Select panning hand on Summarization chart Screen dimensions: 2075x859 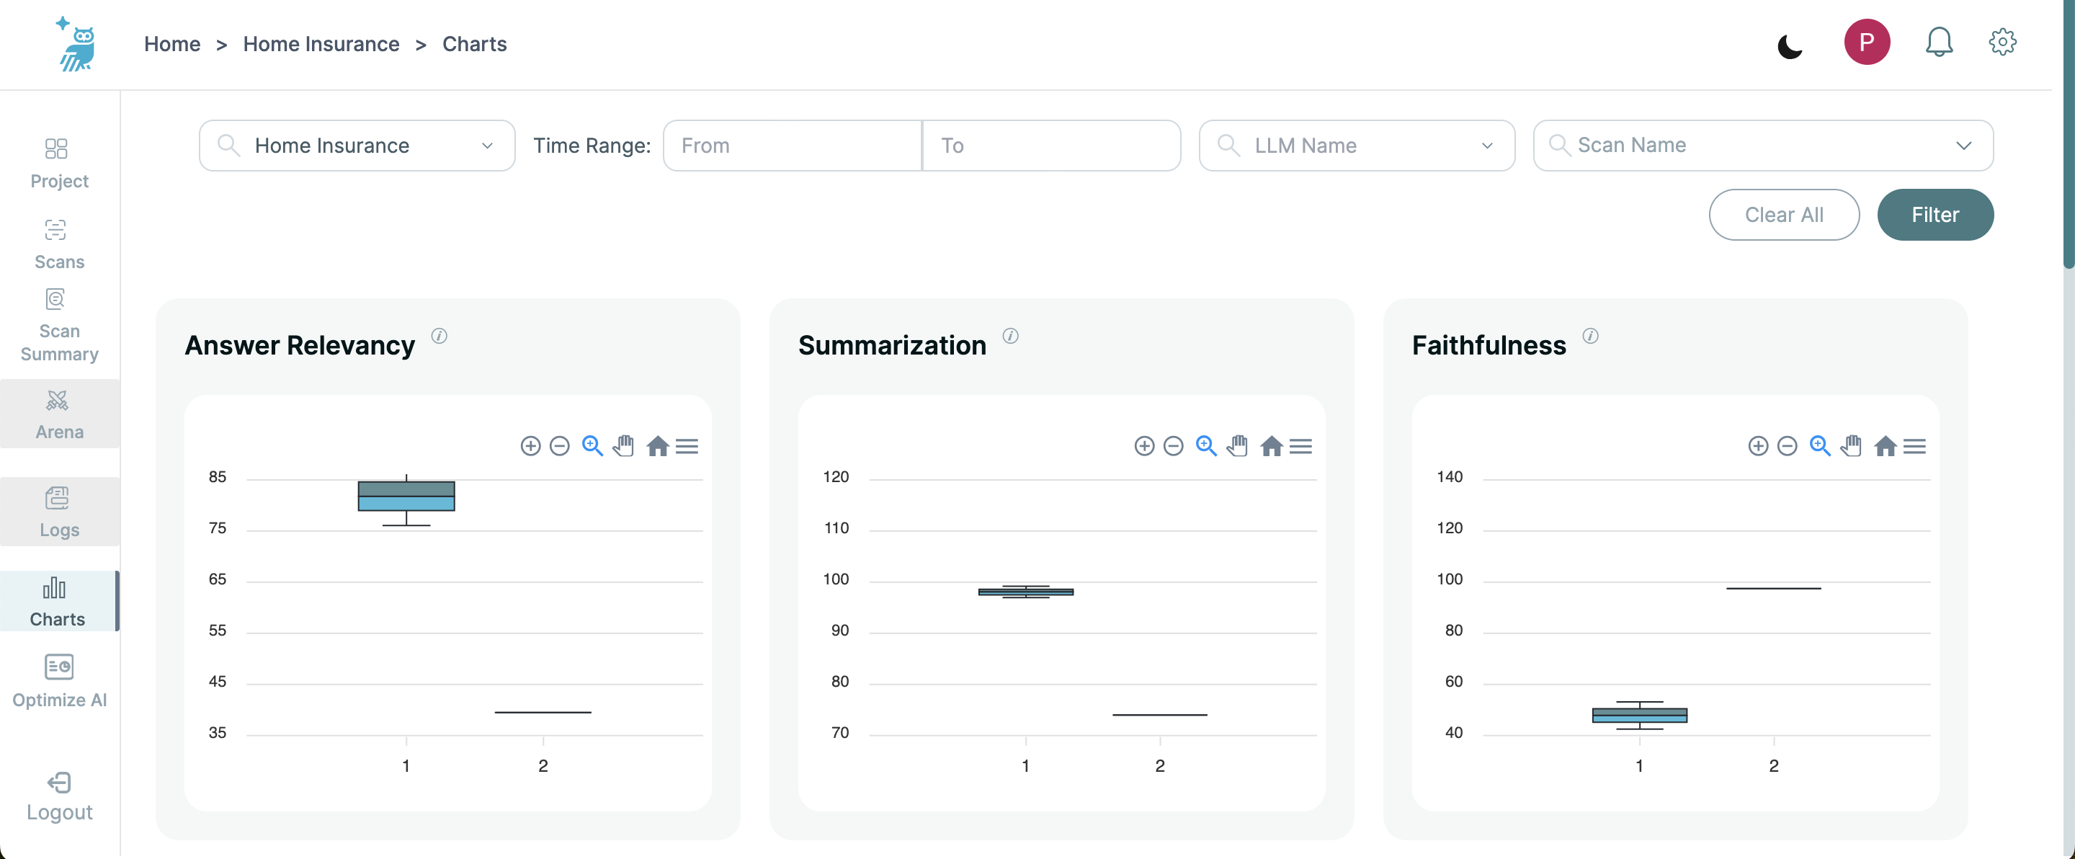click(1238, 446)
